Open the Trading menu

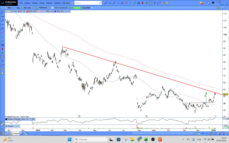[35, 3]
